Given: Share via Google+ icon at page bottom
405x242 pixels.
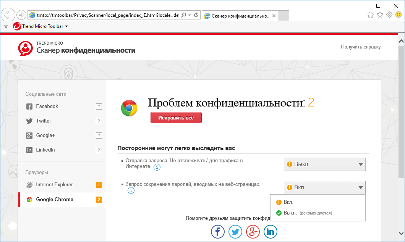Looking at the screenshot, I should (x=253, y=231).
